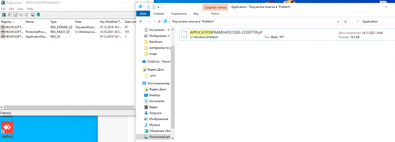
Task: Sort by Data column in RegScanner
Action: (x=86, y=22)
